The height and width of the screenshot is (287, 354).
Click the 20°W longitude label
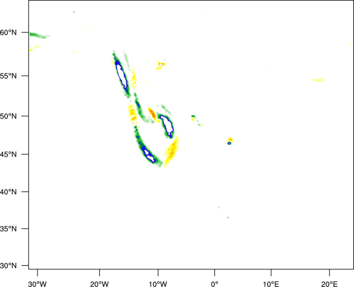click(x=99, y=284)
